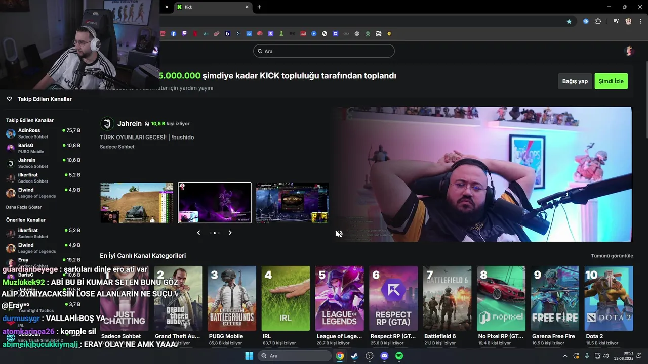This screenshot has width=648, height=364.
Task: Open the Grand Theft Auto category card
Action: coord(178,298)
